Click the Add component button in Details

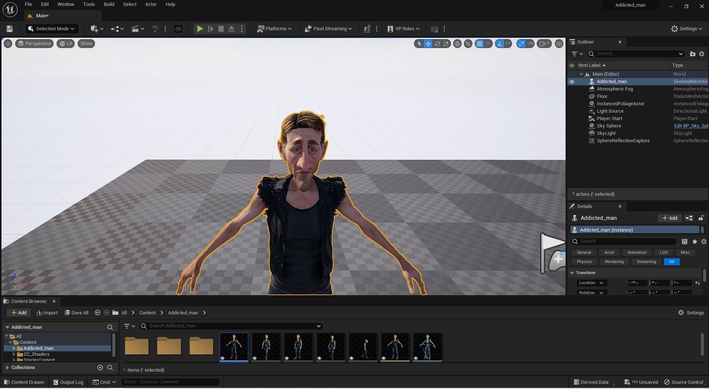(670, 218)
